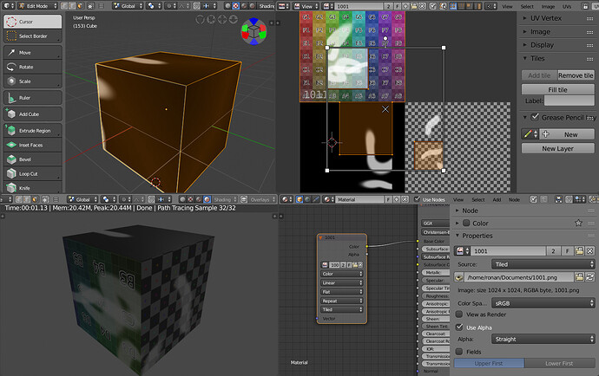Click New grease pencil button
The image size is (599, 376).
567,134
